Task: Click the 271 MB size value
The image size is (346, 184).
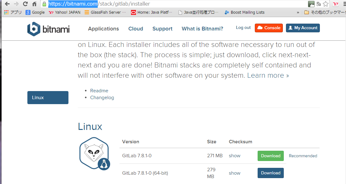Action: point(215,156)
